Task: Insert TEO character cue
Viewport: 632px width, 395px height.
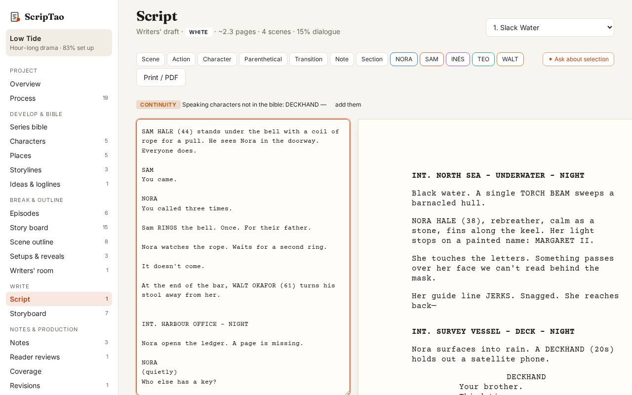Action: 483,59
